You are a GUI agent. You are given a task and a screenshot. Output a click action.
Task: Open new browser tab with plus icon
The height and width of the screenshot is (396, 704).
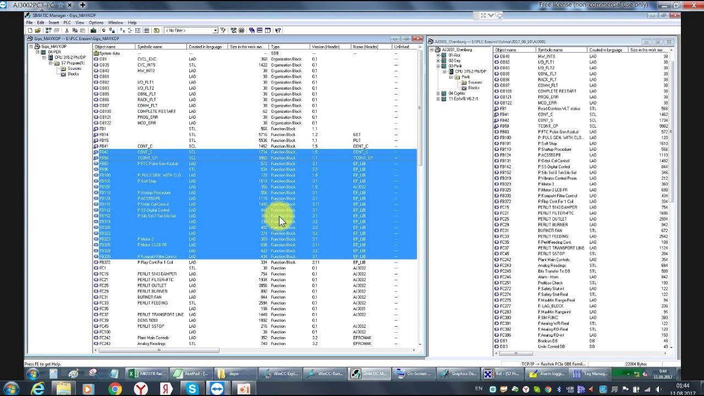coord(82,5)
